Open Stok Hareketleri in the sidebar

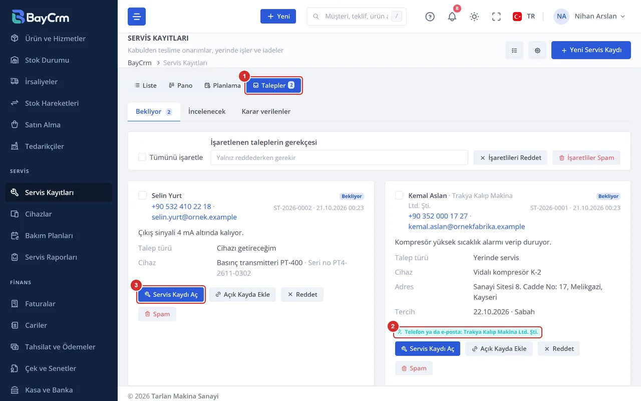point(59,103)
